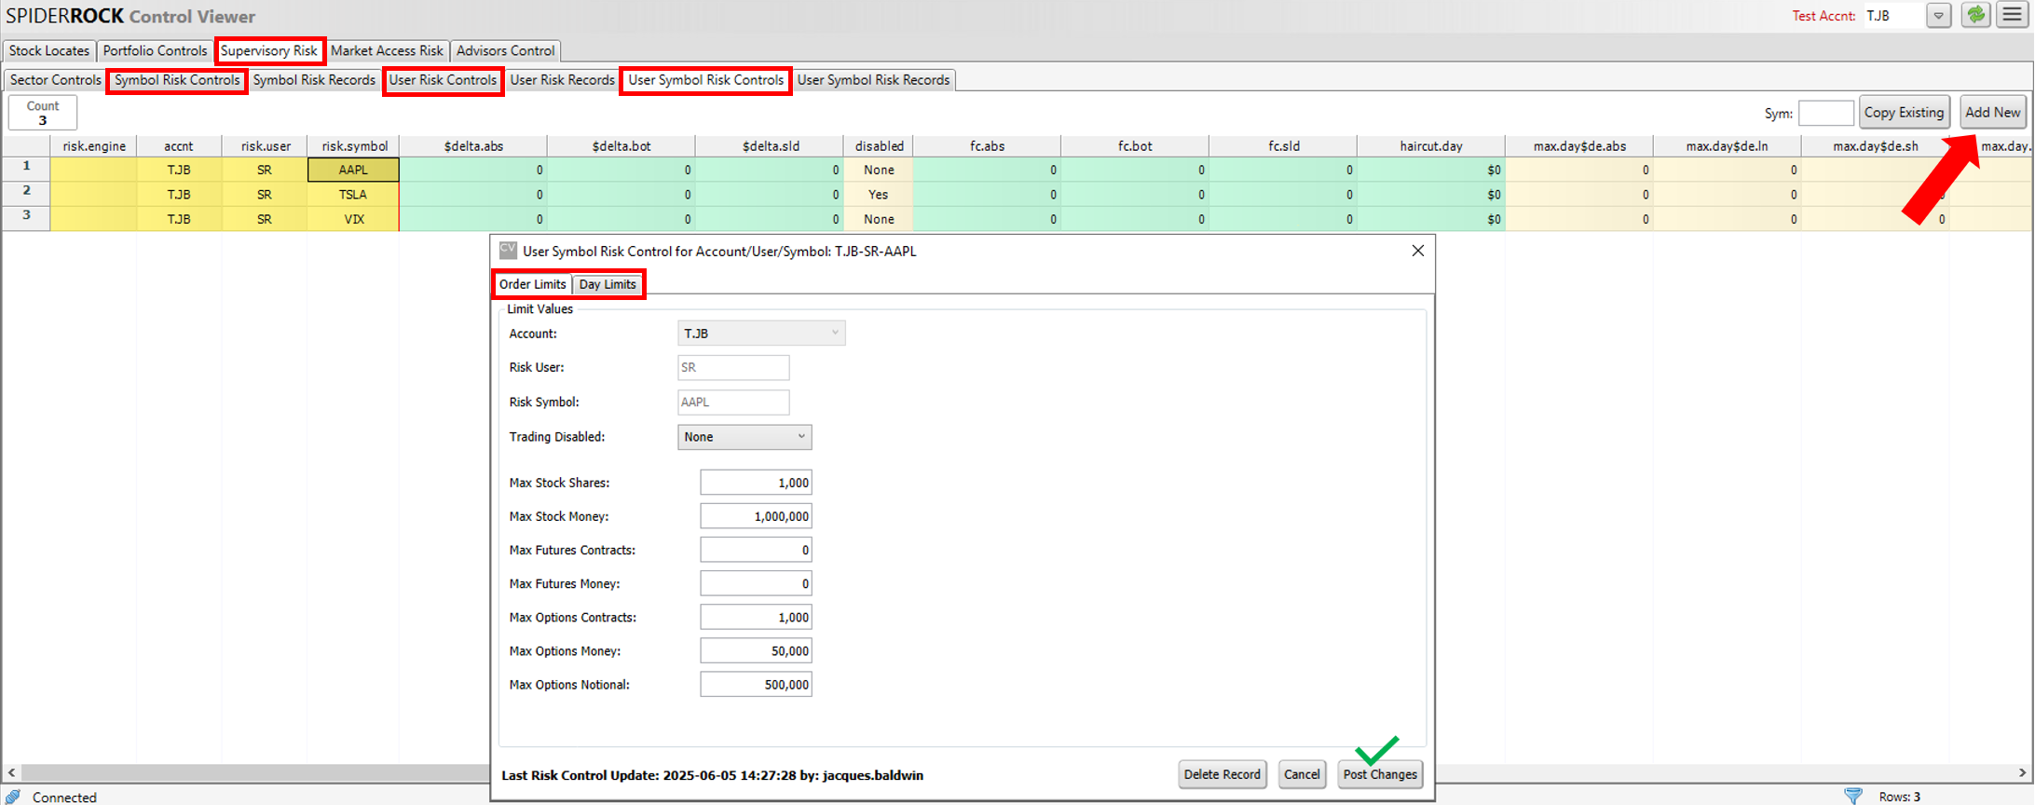2035x805 pixels.
Task: Click the risk.engine column header
Action: 93,146
